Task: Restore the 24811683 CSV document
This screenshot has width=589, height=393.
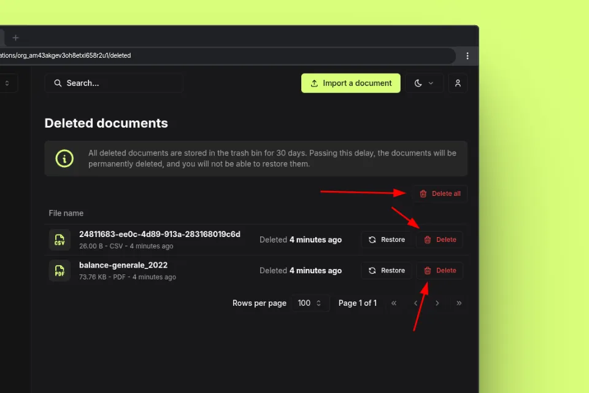Action: [387, 239]
